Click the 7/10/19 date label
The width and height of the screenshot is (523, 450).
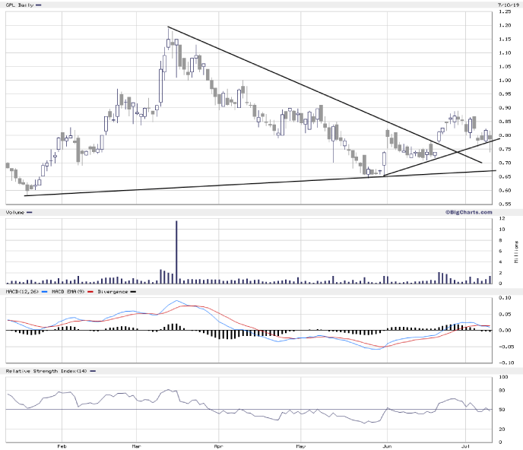[506, 5]
